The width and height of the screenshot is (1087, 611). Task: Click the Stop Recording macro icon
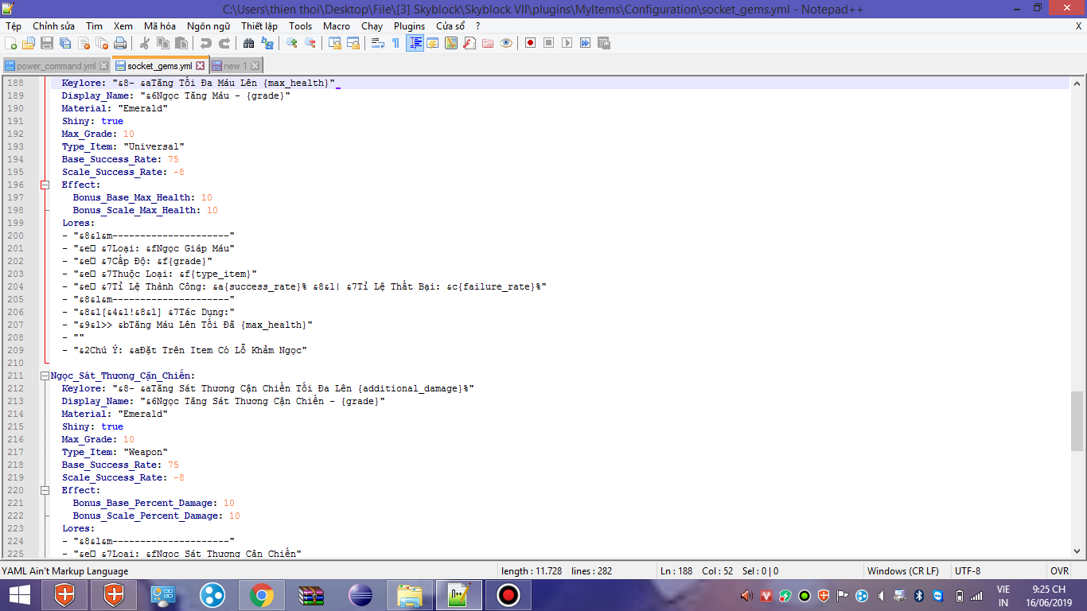coord(549,43)
